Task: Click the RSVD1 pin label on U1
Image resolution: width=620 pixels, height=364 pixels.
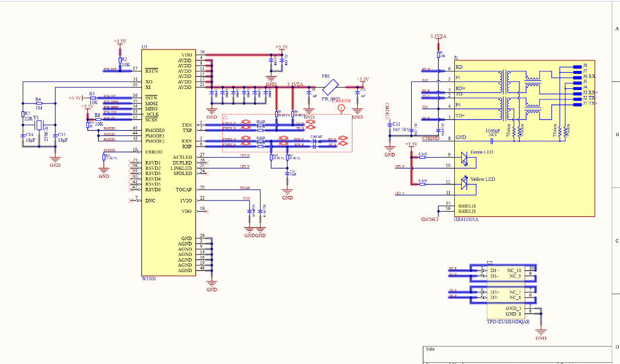Action: 153,163
